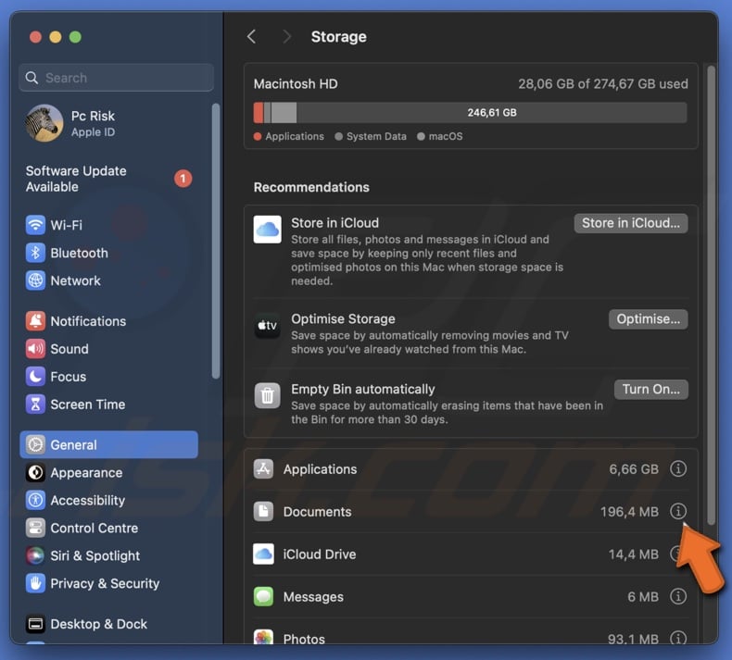Click the info icon for Messages
Viewport: 732px width, 660px height.
pos(678,596)
